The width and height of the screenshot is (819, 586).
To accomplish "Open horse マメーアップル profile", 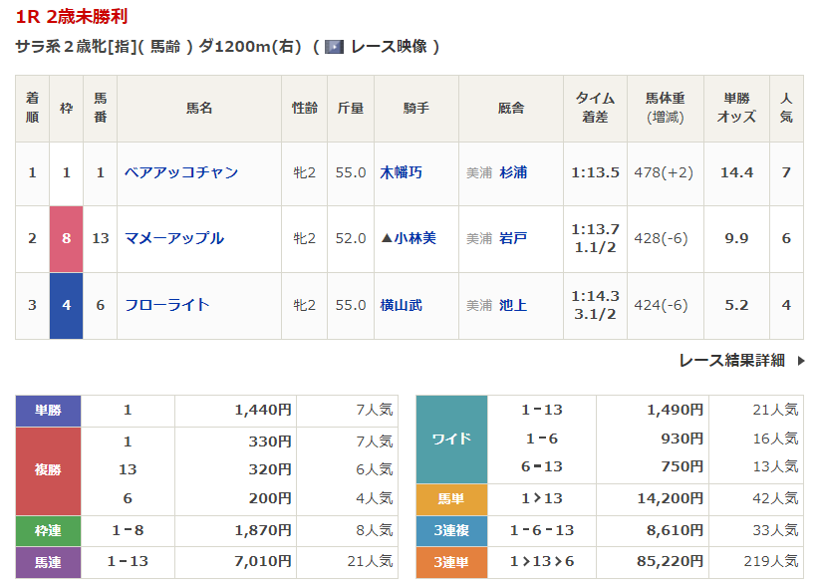I will click(174, 238).
